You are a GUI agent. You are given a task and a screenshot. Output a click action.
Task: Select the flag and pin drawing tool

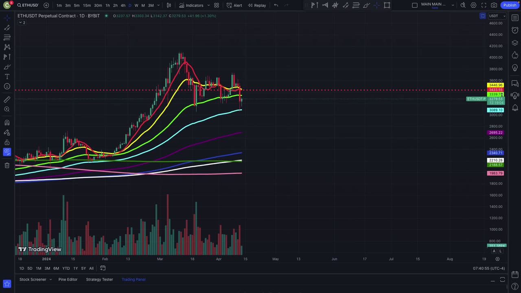coord(315,5)
